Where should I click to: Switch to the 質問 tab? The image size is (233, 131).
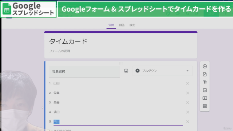[x=111, y=25]
